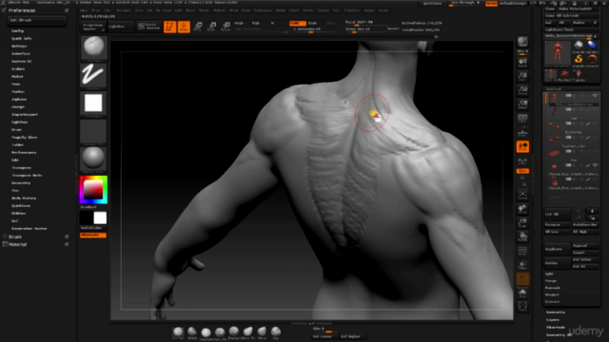Select the PolyMesh3D star tool thumbnail

[564, 73]
